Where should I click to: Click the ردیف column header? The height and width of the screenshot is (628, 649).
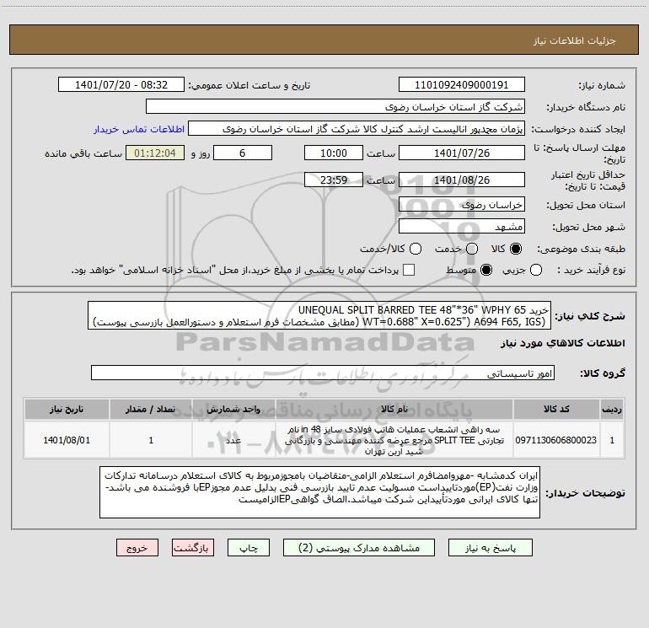[x=612, y=409]
